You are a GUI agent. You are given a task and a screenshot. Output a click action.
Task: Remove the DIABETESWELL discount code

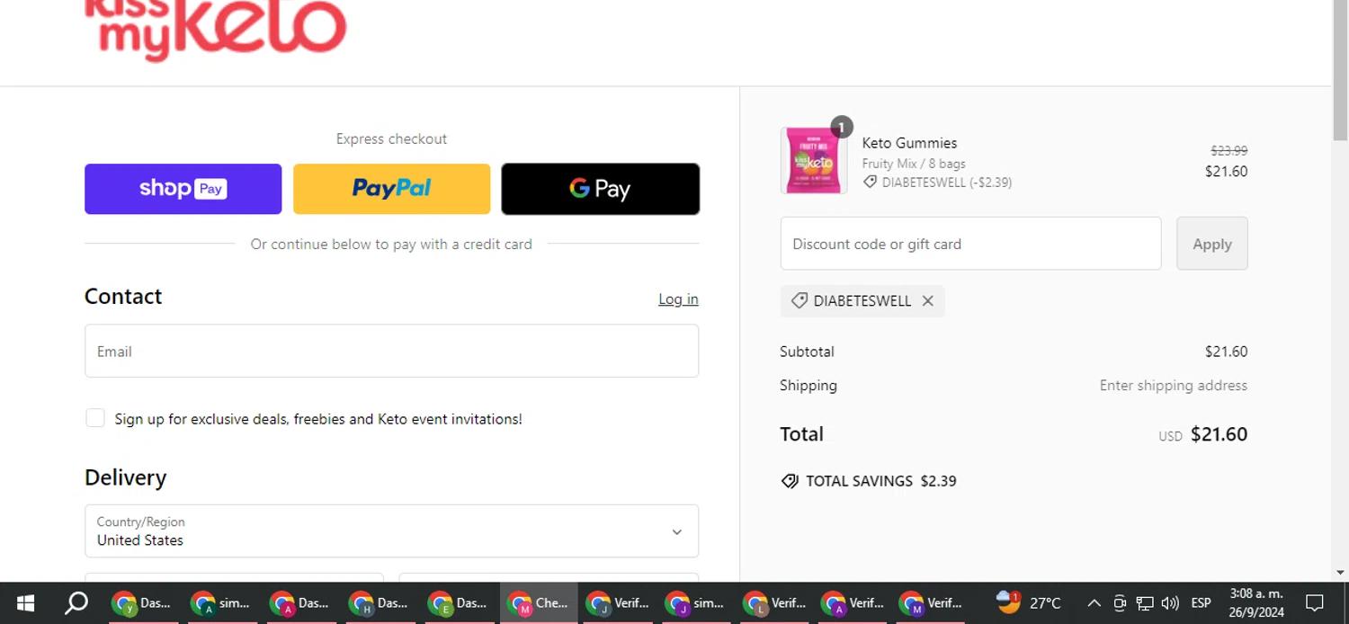coord(928,301)
